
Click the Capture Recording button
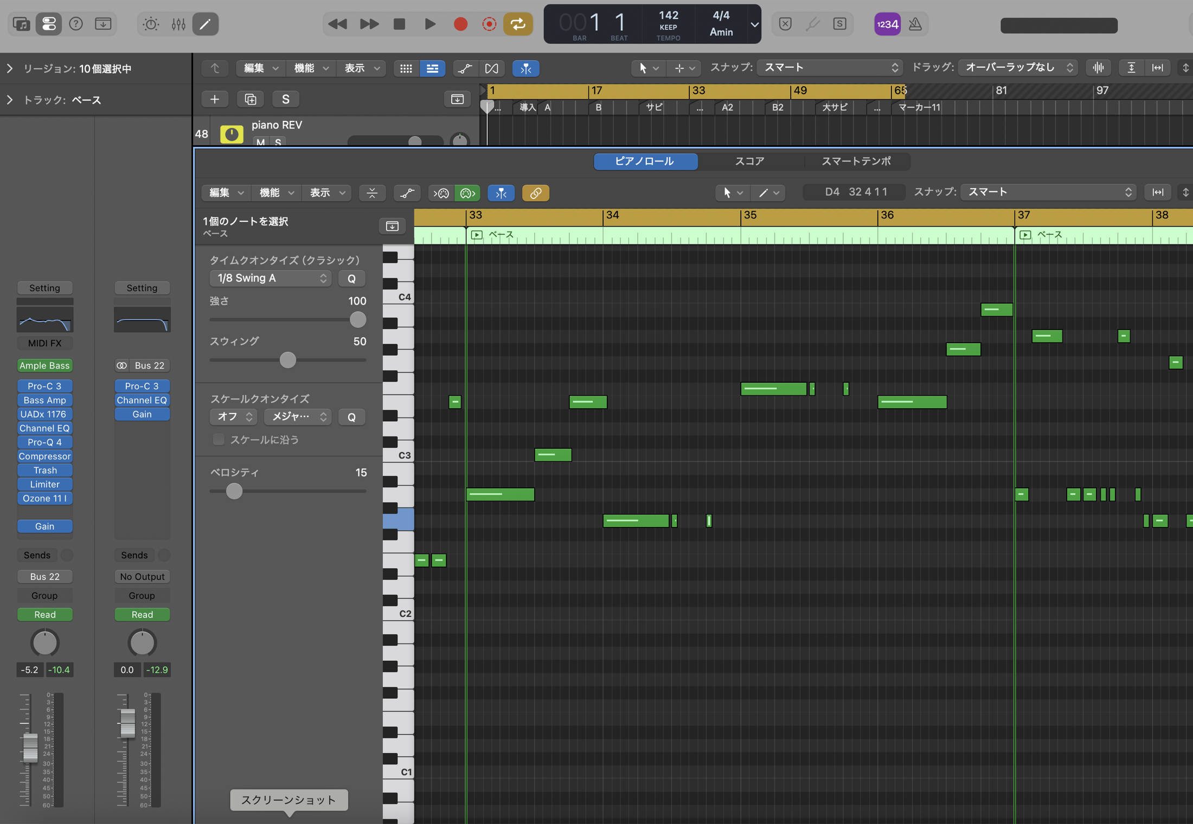[489, 24]
